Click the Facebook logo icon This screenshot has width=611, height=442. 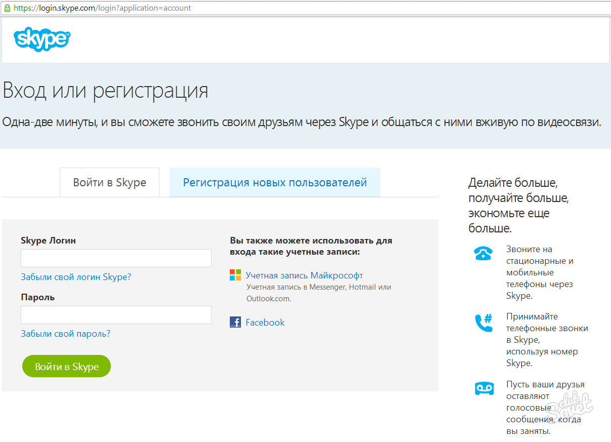point(235,322)
